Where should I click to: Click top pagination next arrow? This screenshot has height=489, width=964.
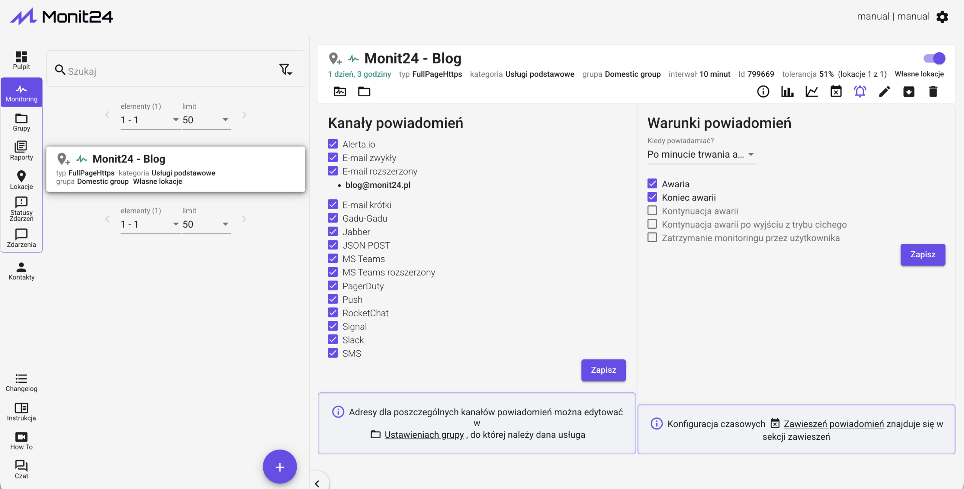pos(244,115)
